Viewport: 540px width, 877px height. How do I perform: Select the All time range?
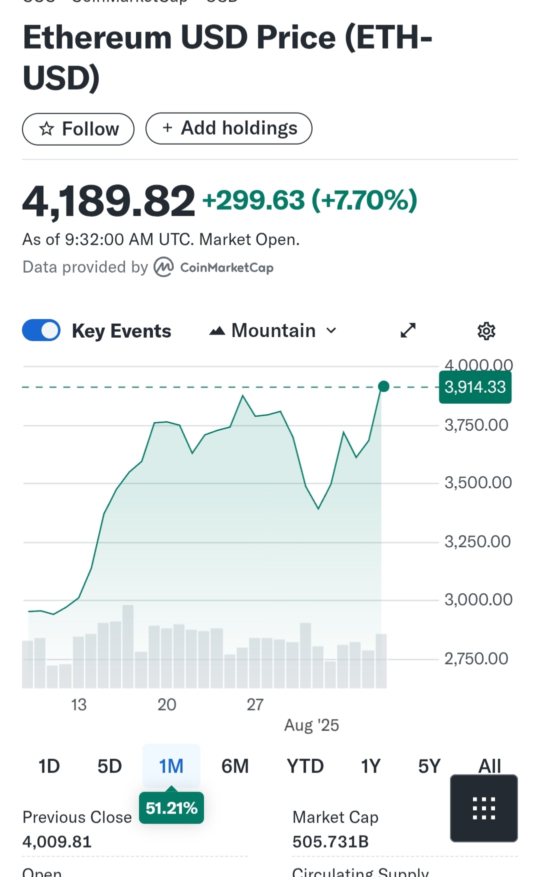pos(489,766)
